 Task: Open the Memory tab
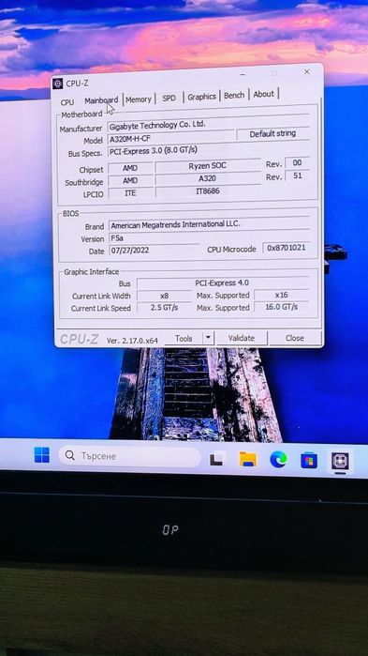[x=139, y=99]
